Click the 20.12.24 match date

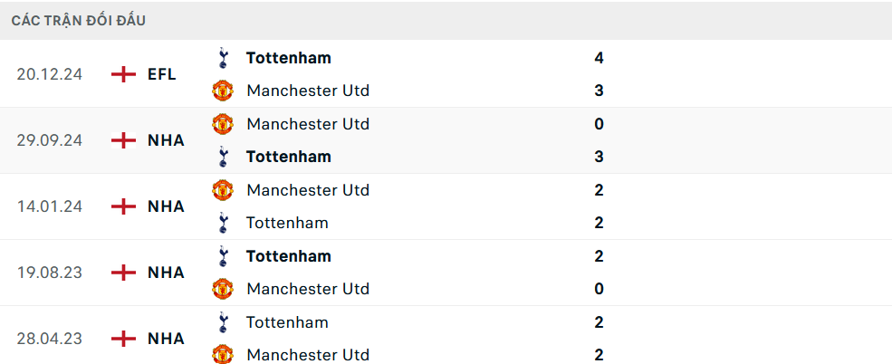pyautogui.click(x=50, y=74)
